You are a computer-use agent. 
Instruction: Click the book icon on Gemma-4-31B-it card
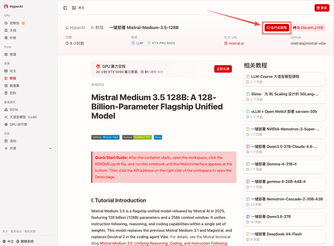point(248,164)
